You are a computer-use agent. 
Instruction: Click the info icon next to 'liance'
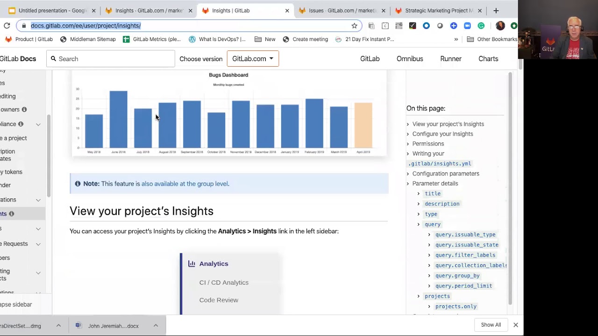[21, 124]
